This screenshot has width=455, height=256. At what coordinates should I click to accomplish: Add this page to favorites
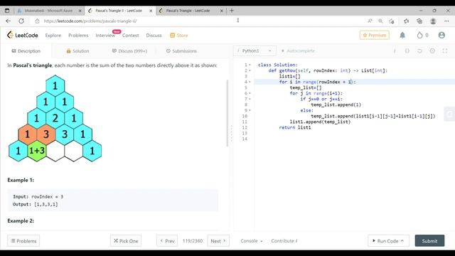[392, 21]
